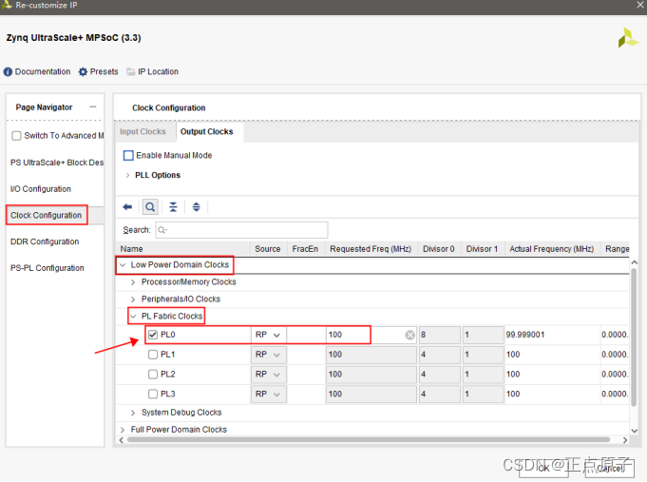
Task: Click scroll down arrow of vertical scrollbar
Action: [635, 432]
